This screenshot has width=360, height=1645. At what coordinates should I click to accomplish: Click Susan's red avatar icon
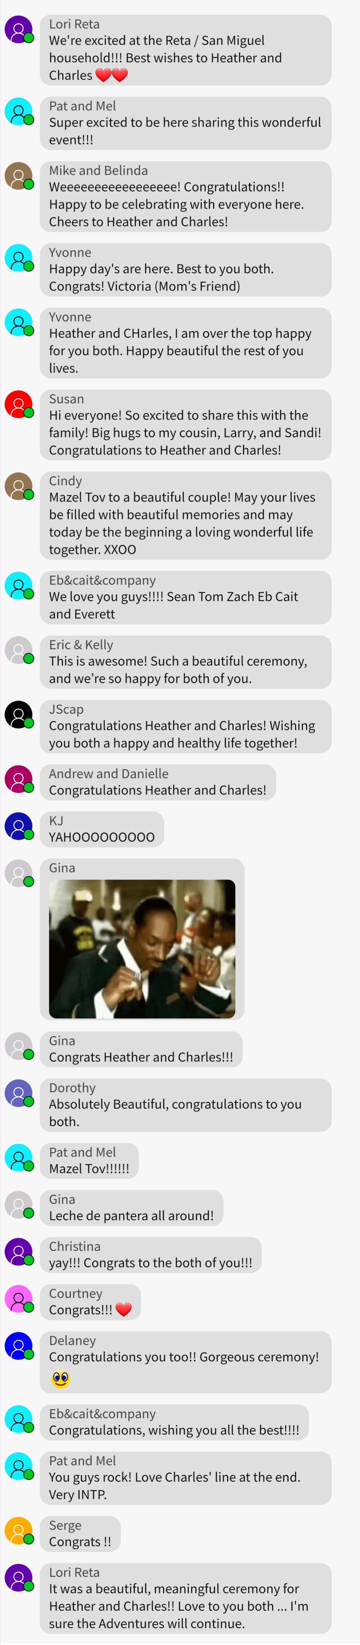(19, 404)
